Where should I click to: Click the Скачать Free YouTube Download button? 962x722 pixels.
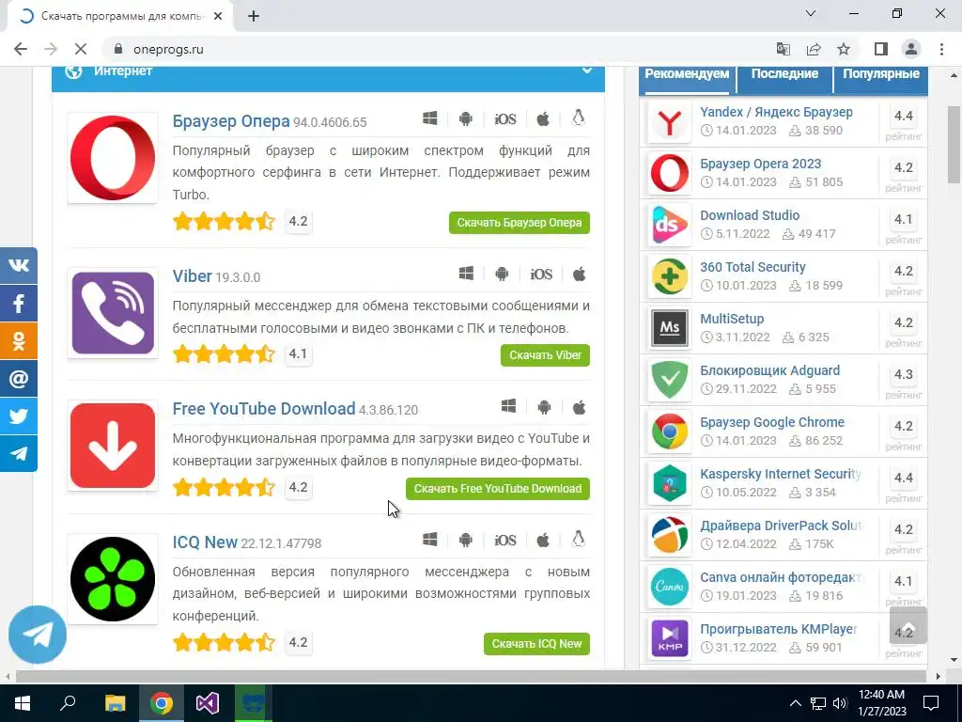[498, 489]
